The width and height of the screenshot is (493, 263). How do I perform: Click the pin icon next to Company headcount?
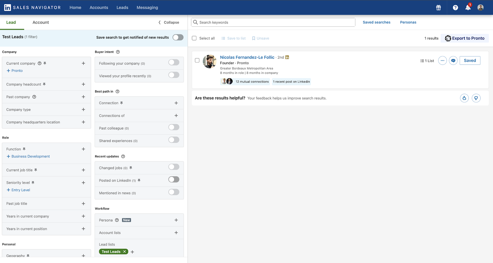coord(44,84)
